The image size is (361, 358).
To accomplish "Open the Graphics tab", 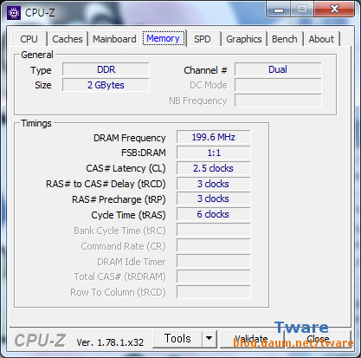I will 244,39.
